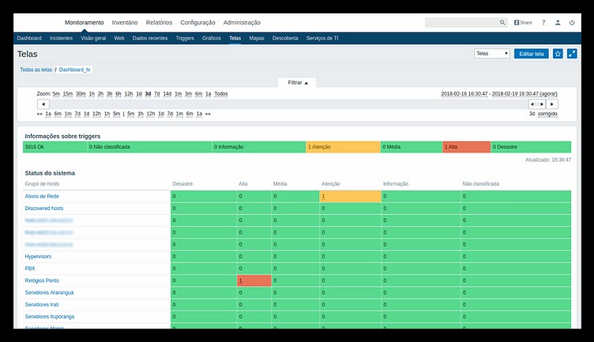Open the Ativos de Rede host group

click(x=42, y=196)
